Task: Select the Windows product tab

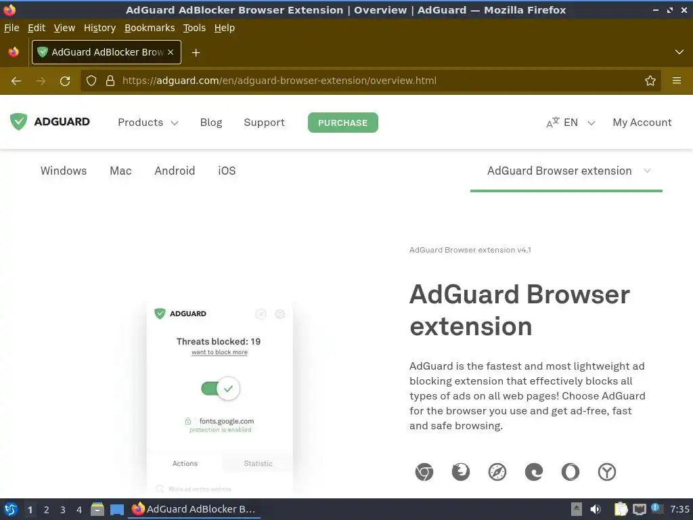Action: [64, 171]
